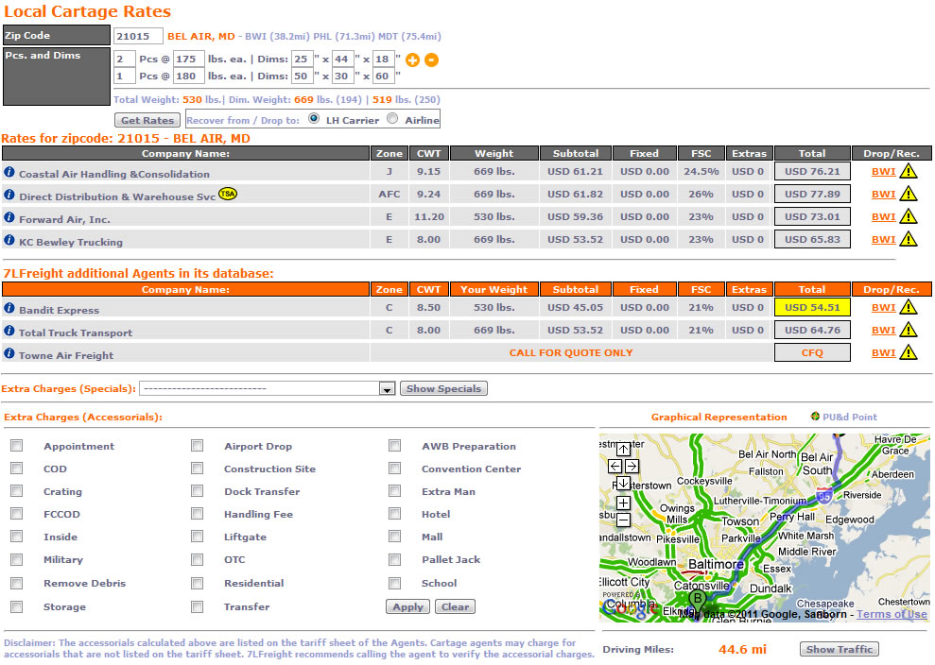Open info icon for Towne Air Freight
Image resolution: width=935 pixels, height=665 pixels.
(9, 352)
